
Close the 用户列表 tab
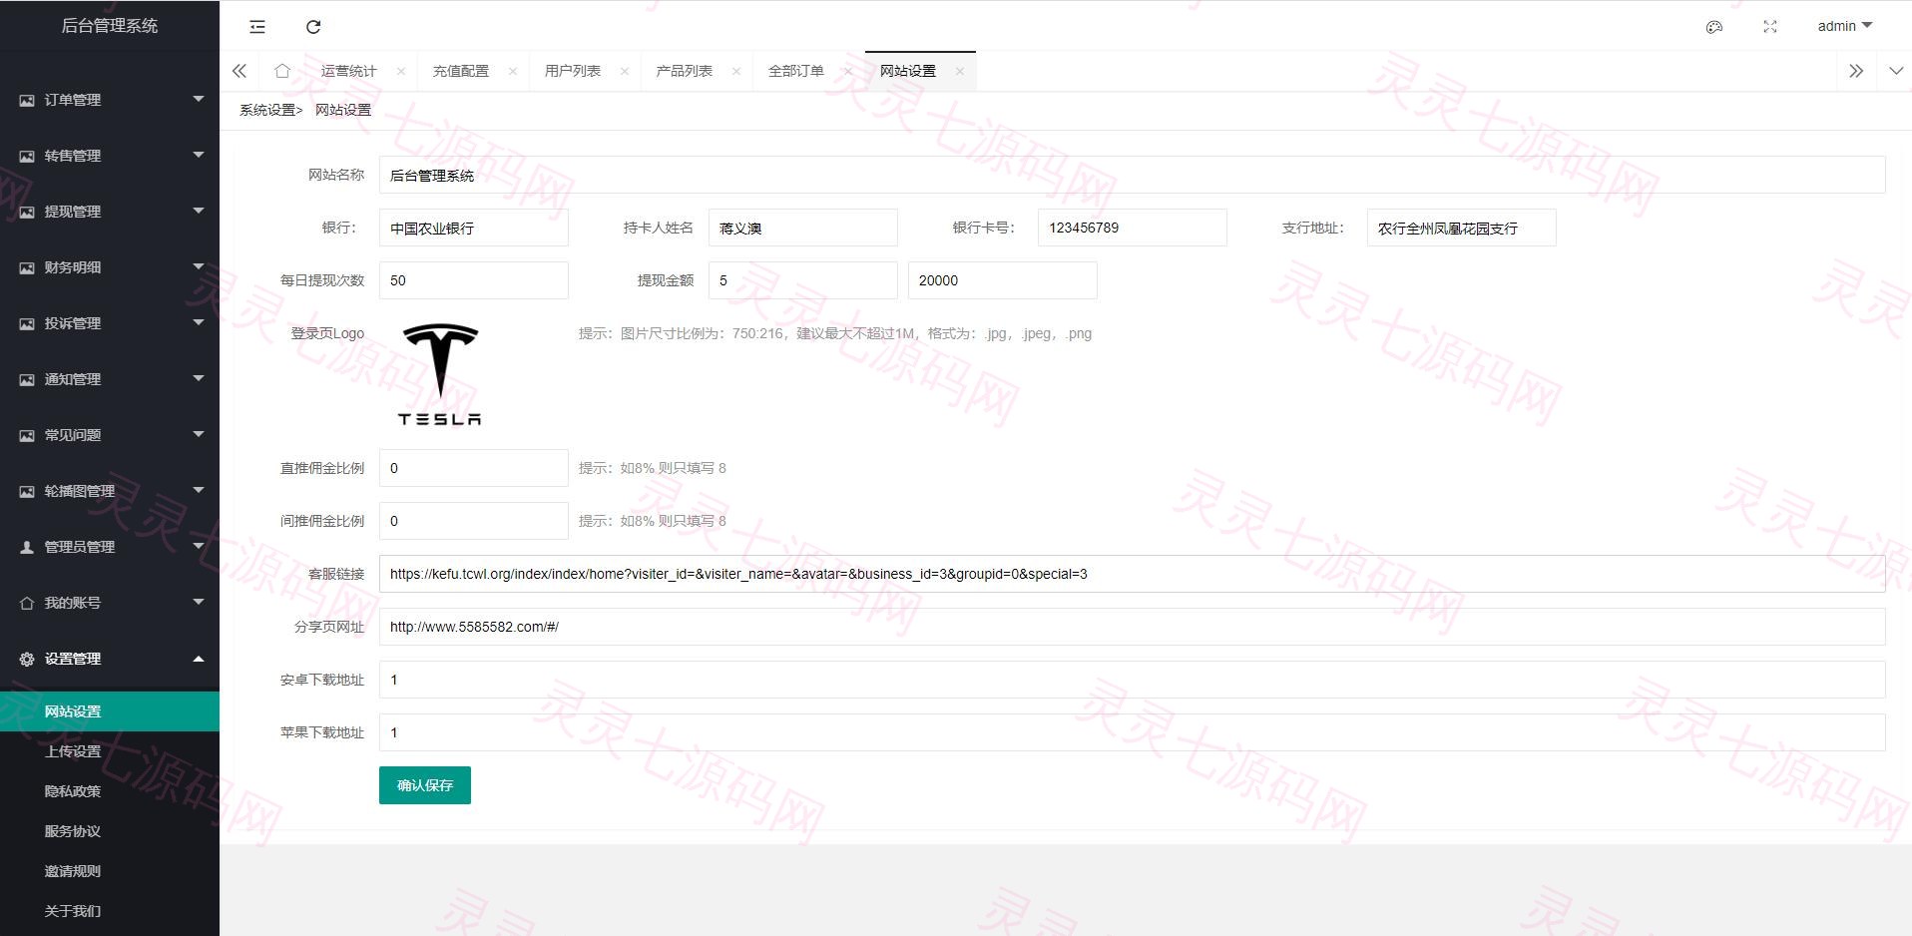(625, 71)
